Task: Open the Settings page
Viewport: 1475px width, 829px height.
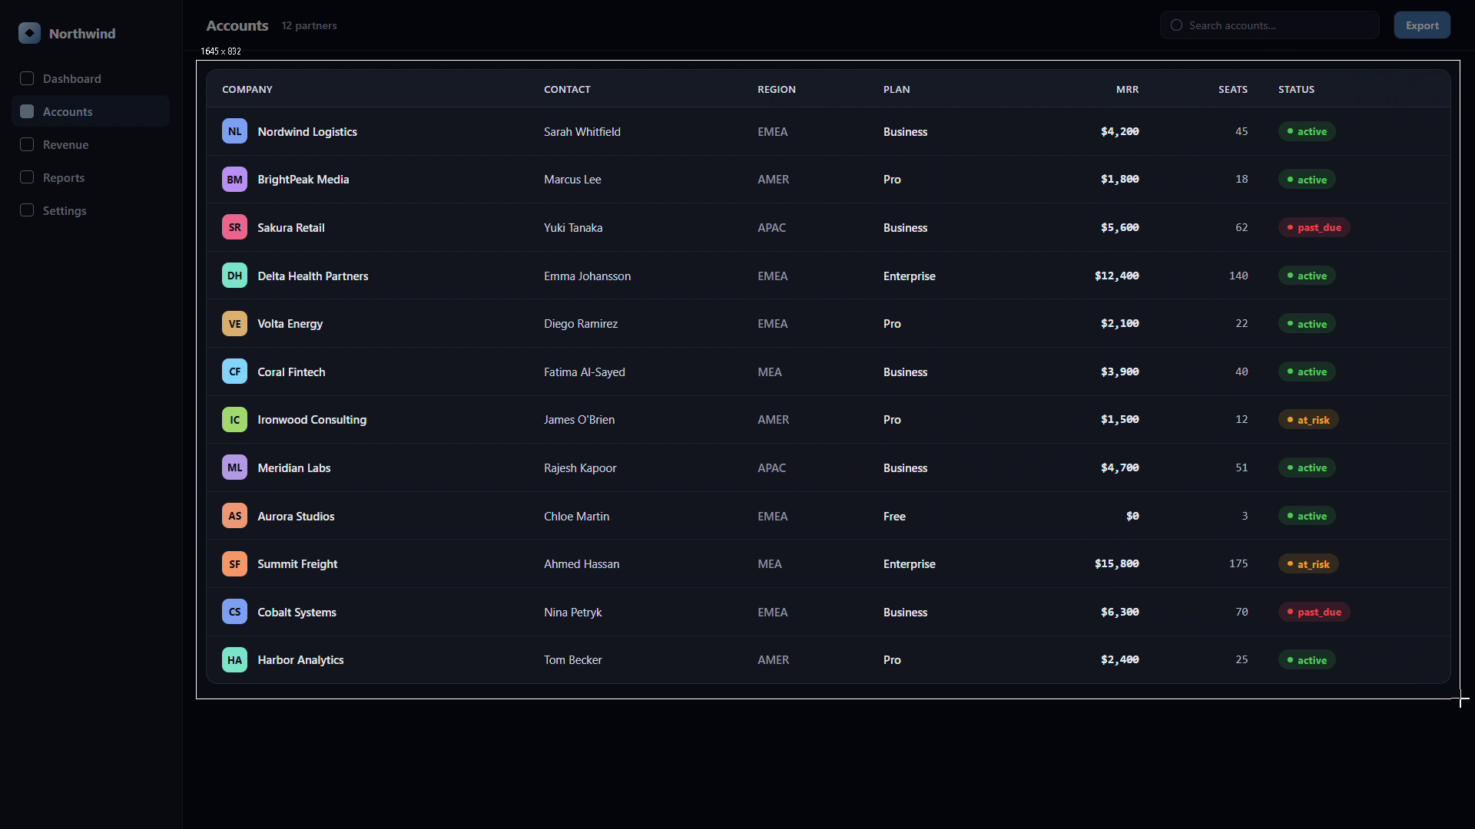Action: coord(91,210)
